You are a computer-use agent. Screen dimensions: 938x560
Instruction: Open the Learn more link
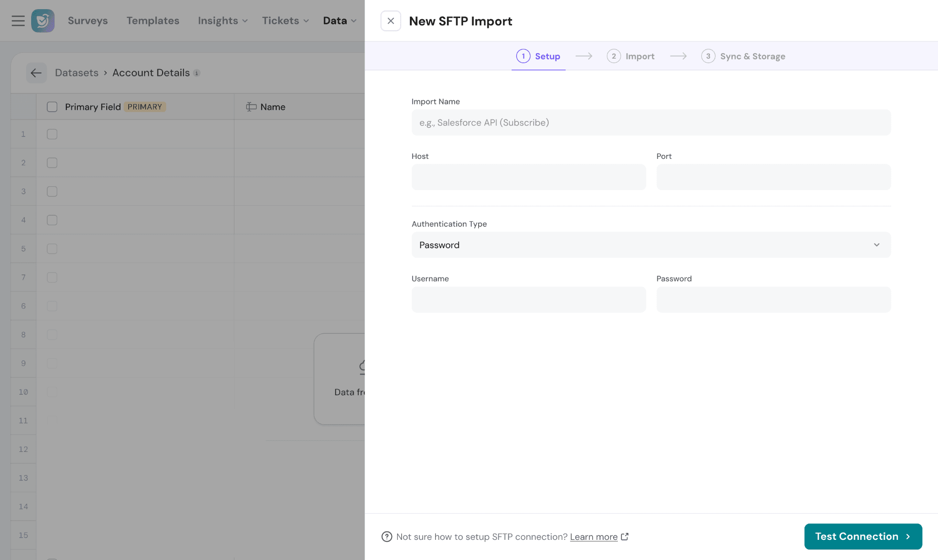click(594, 537)
